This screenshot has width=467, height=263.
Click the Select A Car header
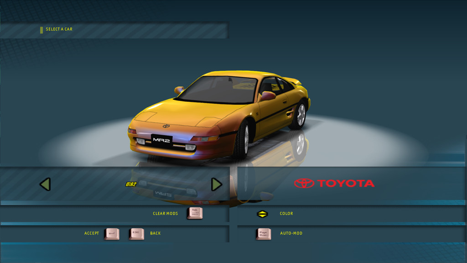point(59,29)
